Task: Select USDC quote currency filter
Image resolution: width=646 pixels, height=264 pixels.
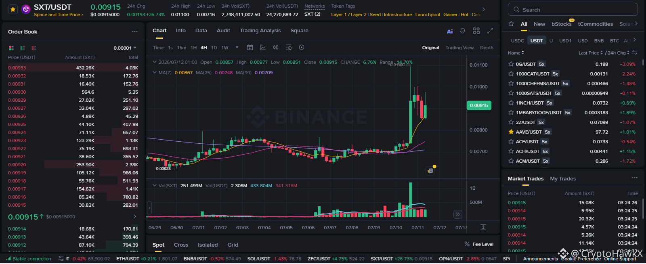Action: tap(517, 41)
